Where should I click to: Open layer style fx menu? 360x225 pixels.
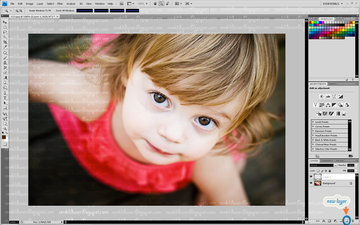coord(324,221)
